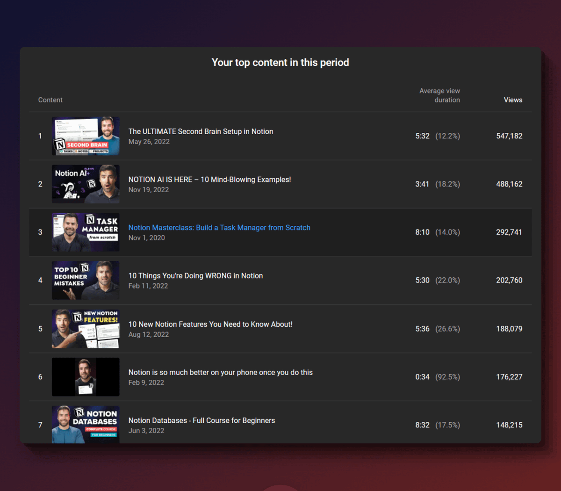The width and height of the screenshot is (561, 491).
Task: Click rank number 1 in the list
Action: 40,136
